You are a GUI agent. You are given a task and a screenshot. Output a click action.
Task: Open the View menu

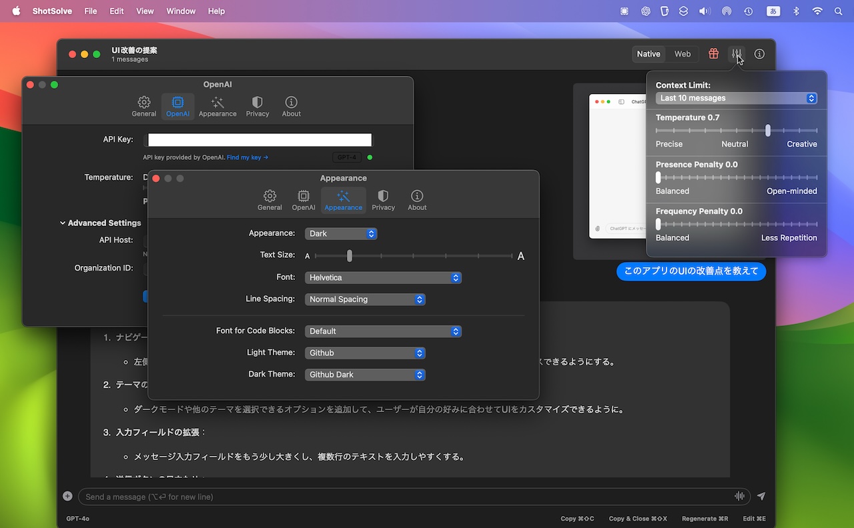coord(145,11)
